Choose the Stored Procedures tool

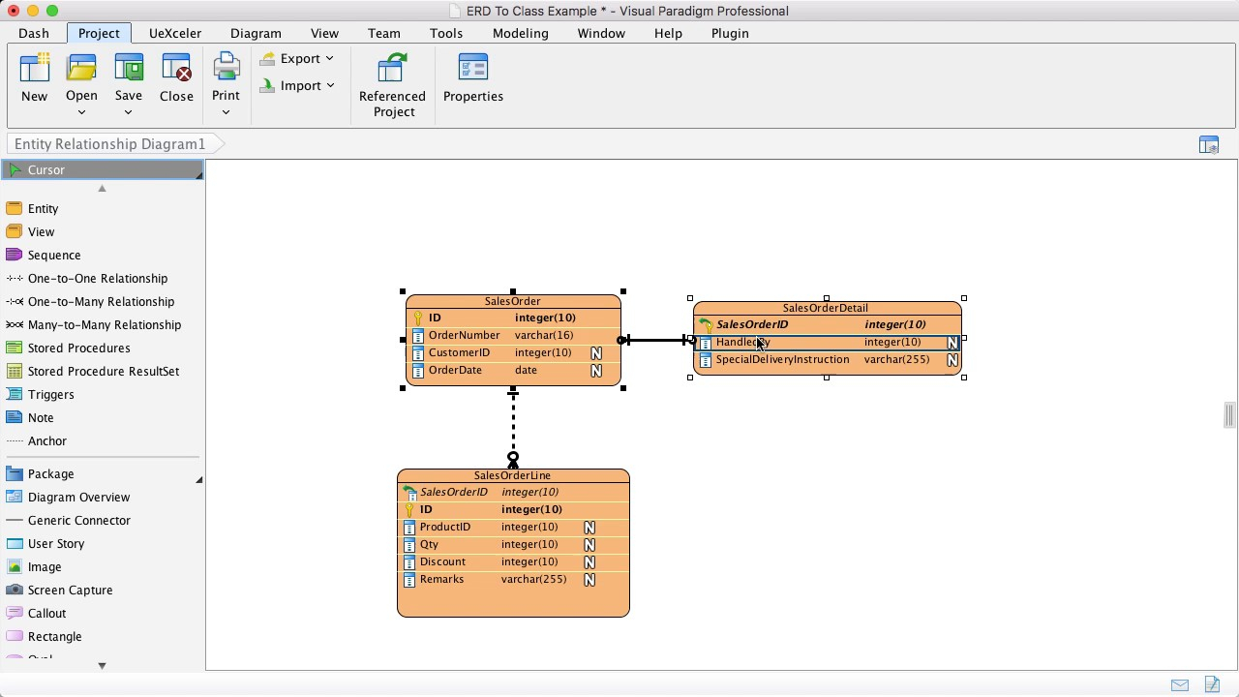point(78,348)
